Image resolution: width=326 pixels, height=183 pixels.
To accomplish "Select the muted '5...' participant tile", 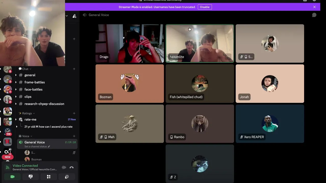I will click(x=270, y=43).
